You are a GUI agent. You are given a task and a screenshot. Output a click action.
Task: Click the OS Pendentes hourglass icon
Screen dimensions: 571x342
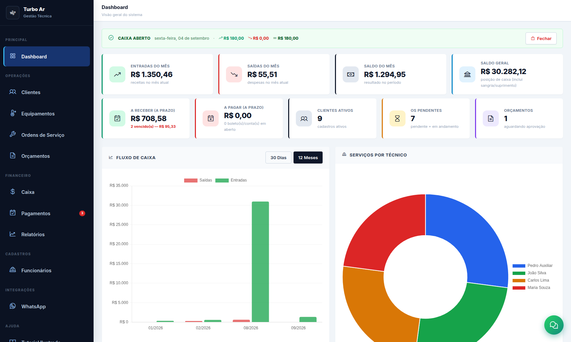397,118
